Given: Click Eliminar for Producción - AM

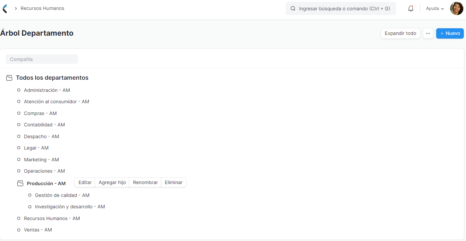Looking at the screenshot, I should tap(174, 183).
